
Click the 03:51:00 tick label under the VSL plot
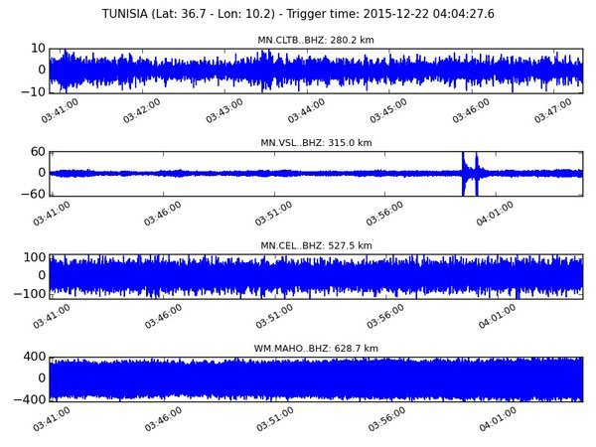tap(274, 214)
